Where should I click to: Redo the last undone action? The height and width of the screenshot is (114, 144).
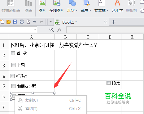(41, 22)
